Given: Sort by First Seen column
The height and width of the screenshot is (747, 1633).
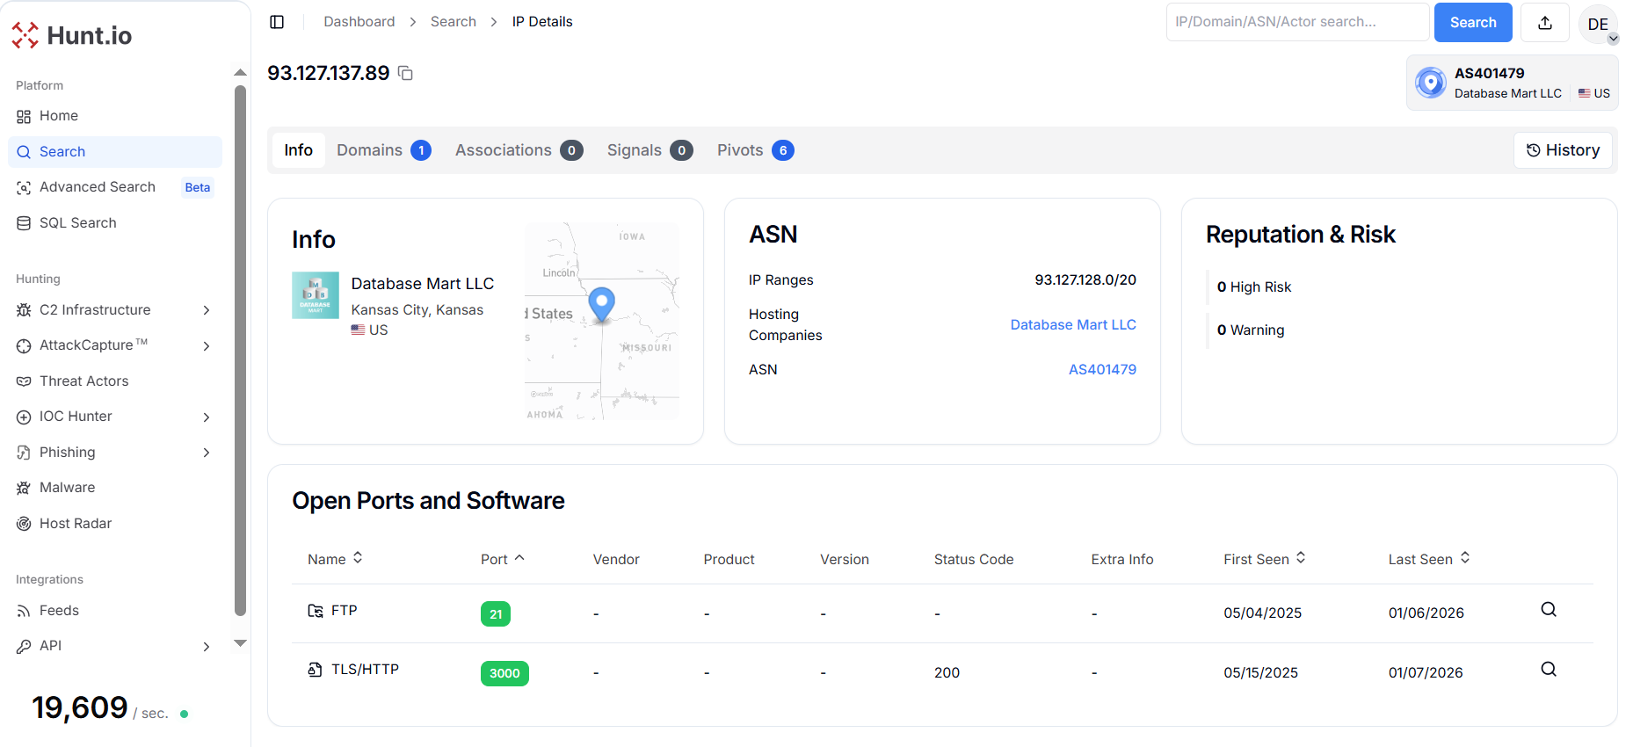Looking at the screenshot, I should [x=1265, y=559].
